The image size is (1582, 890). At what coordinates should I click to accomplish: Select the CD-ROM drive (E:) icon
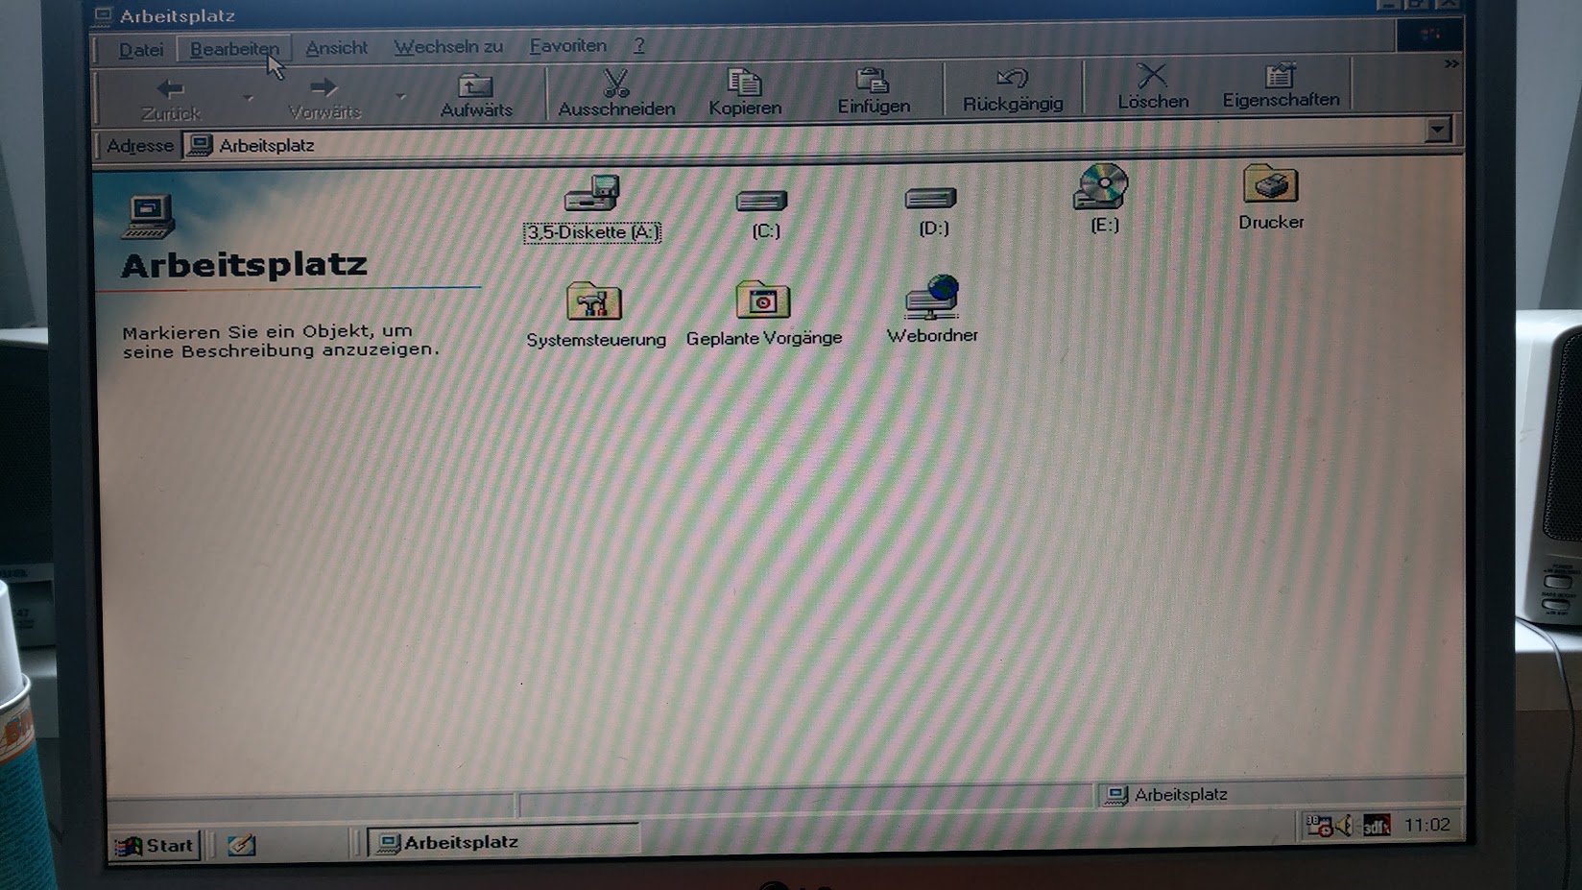[1103, 199]
